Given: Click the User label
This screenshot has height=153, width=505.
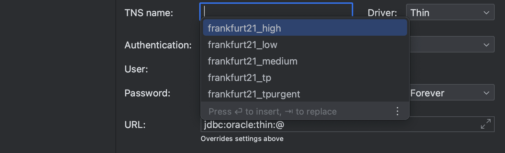Looking at the screenshot, I should 136,69.
